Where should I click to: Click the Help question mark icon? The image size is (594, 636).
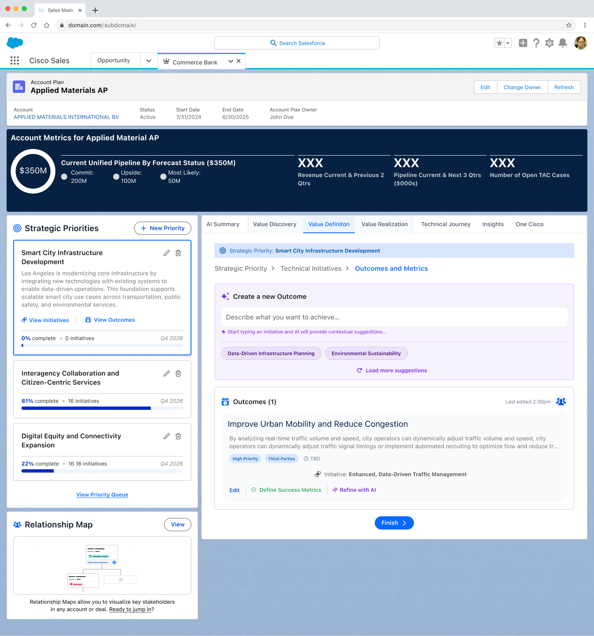pyautogui.click(x=536, y=43)
